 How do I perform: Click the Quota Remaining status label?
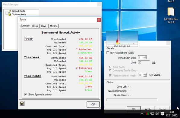pyautogui.click(x=117, y=91)
